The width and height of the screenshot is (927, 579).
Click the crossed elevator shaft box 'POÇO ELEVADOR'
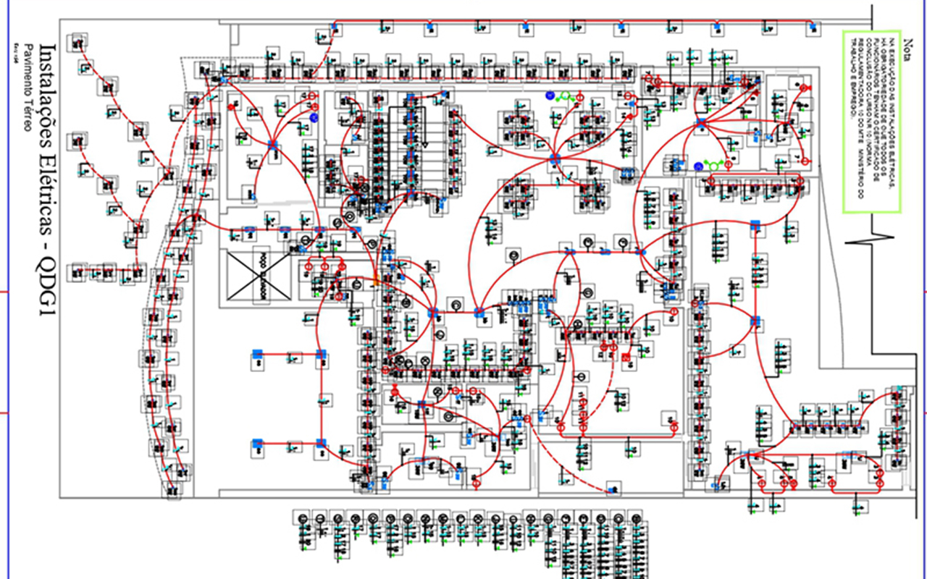(x=260, y=276)
